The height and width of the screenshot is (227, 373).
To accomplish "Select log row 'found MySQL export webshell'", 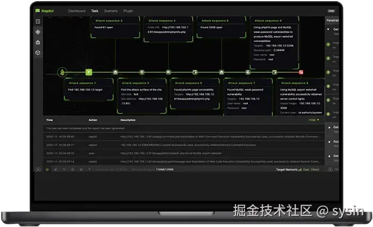I will click(x=184, y=153).
